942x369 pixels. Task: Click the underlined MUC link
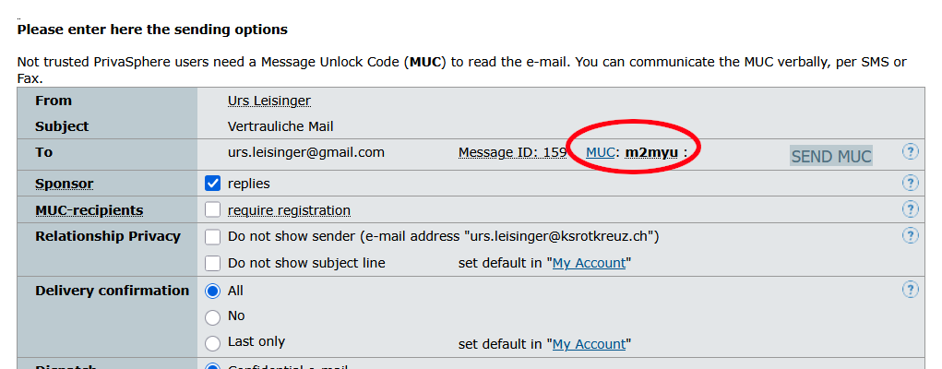point(601,152)
